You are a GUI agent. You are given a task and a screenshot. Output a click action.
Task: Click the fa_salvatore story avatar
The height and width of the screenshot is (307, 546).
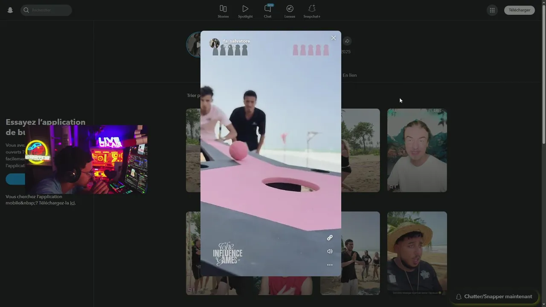[x=215, y=43]
